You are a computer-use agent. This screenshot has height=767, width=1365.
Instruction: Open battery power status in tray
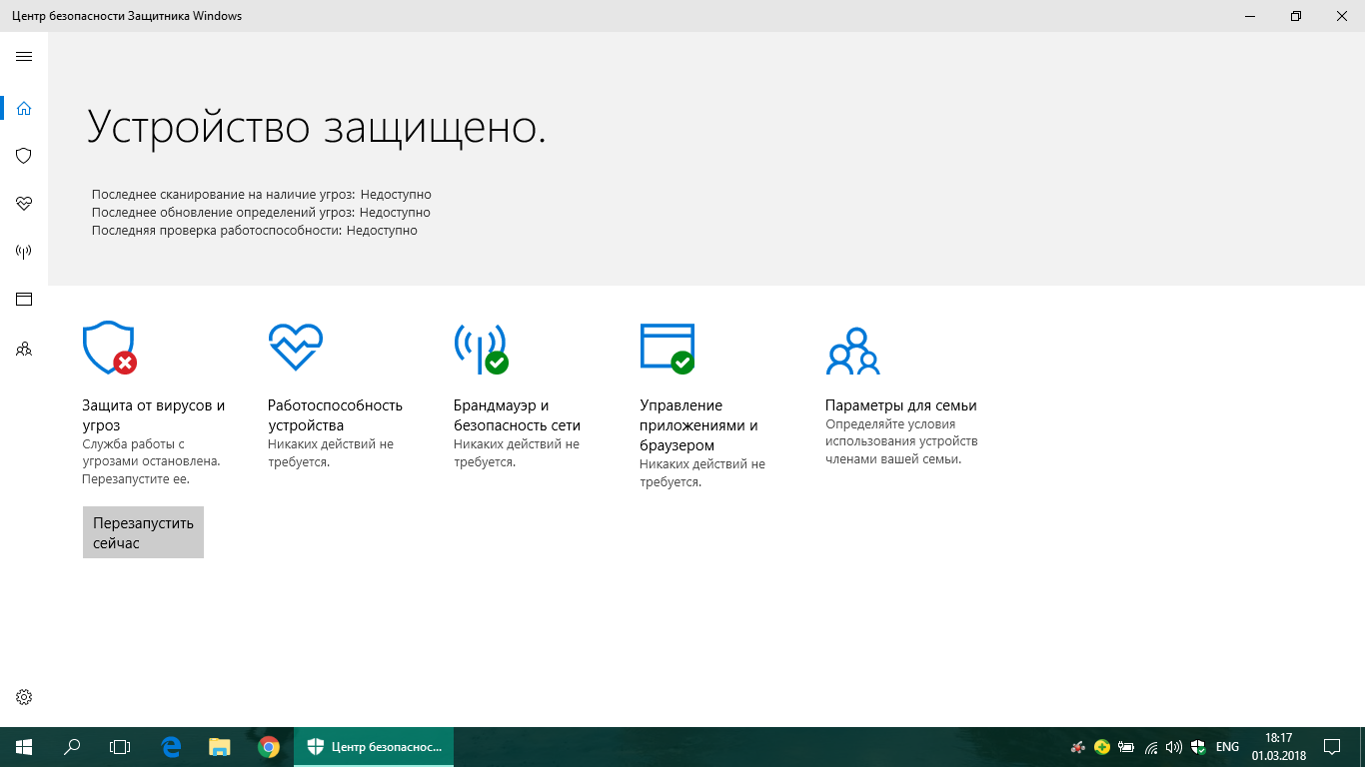[1126, 747]
